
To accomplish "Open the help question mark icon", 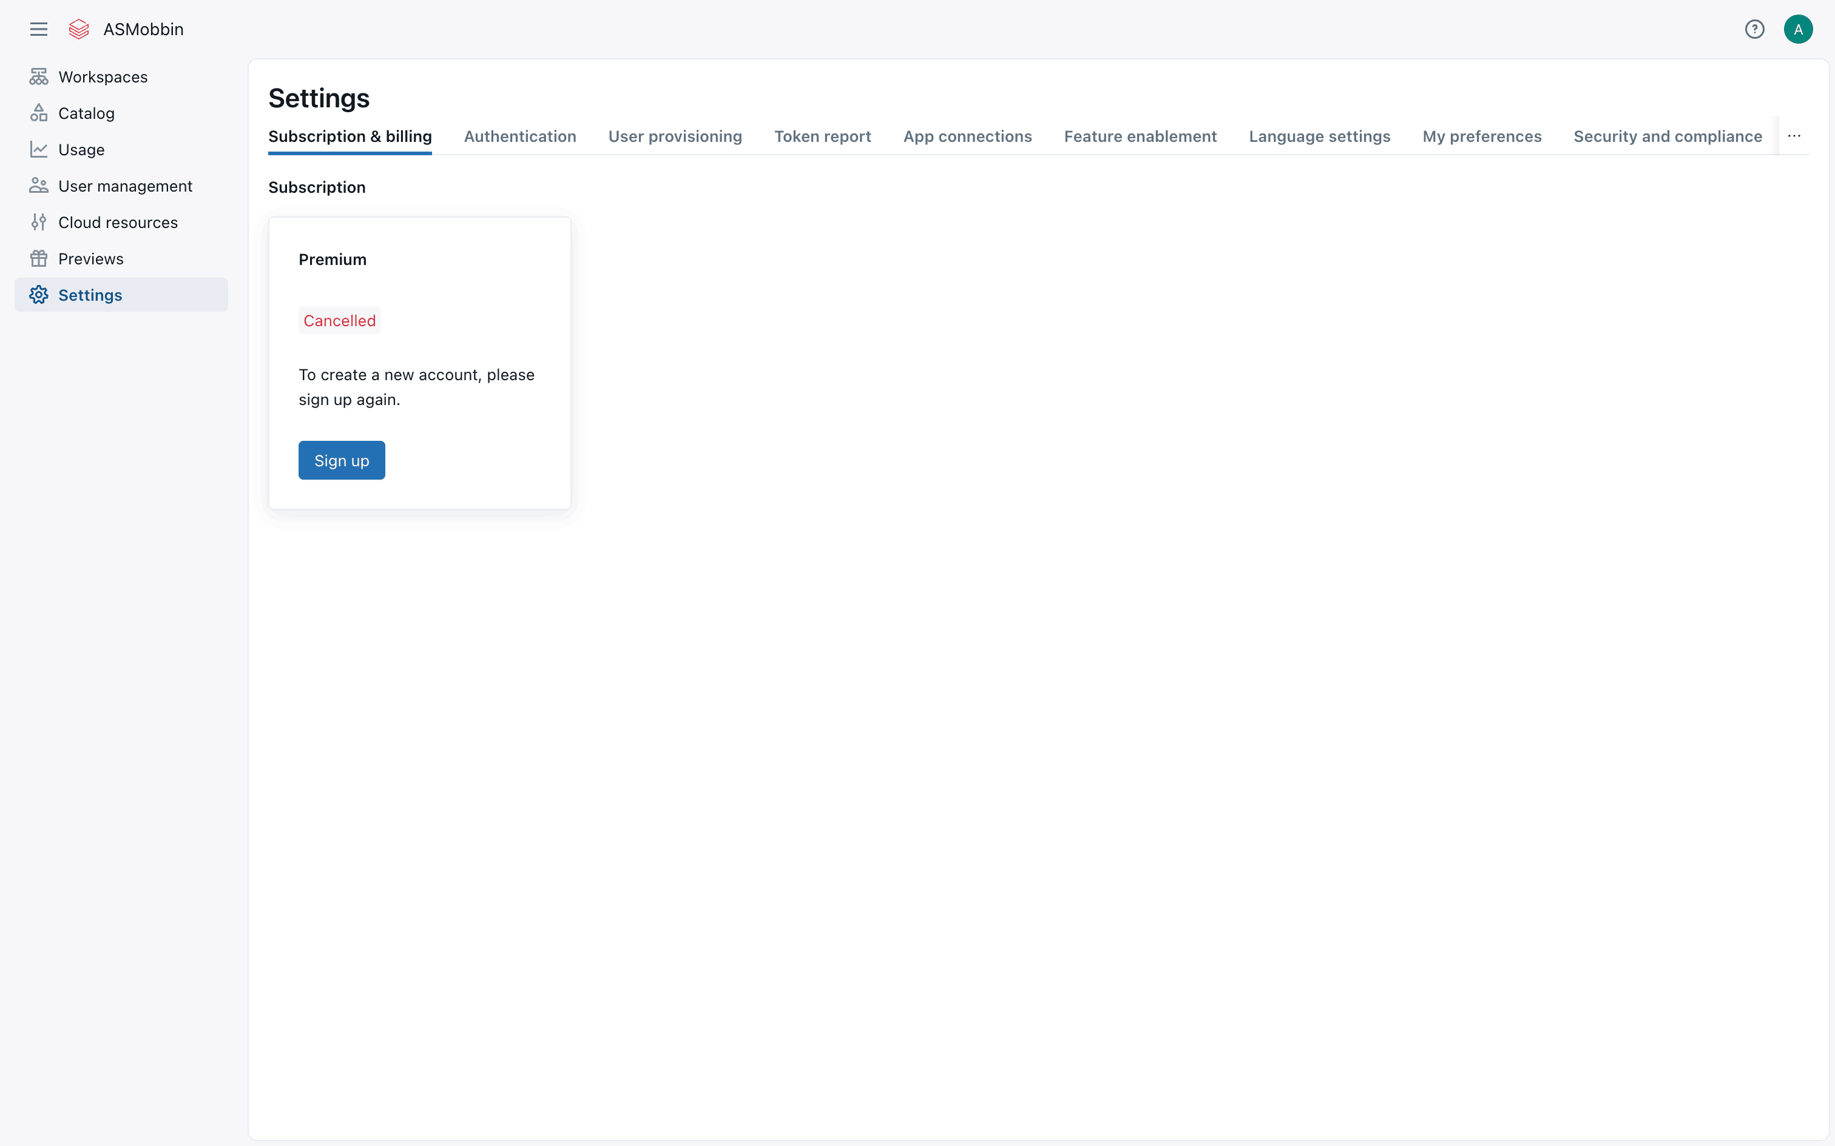I will [1754, 30].
